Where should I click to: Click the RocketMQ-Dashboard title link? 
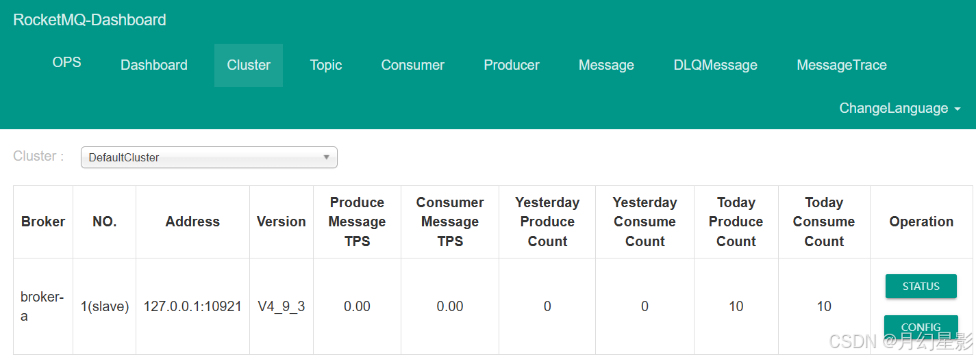[90, 20]
